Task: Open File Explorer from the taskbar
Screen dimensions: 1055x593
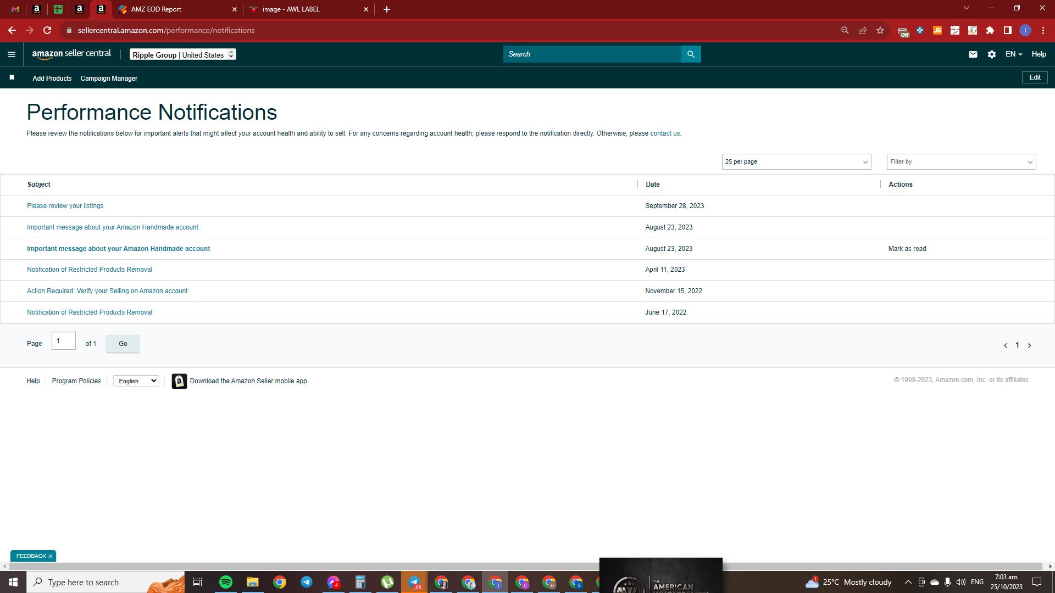Action: [x=253, y=582]
